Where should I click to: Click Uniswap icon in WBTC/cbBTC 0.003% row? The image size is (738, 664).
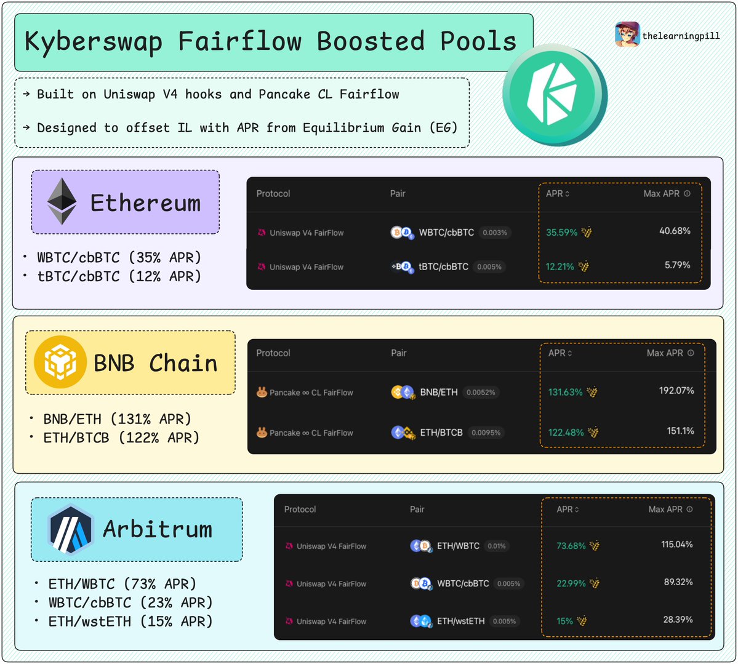[x=262, y=233]
